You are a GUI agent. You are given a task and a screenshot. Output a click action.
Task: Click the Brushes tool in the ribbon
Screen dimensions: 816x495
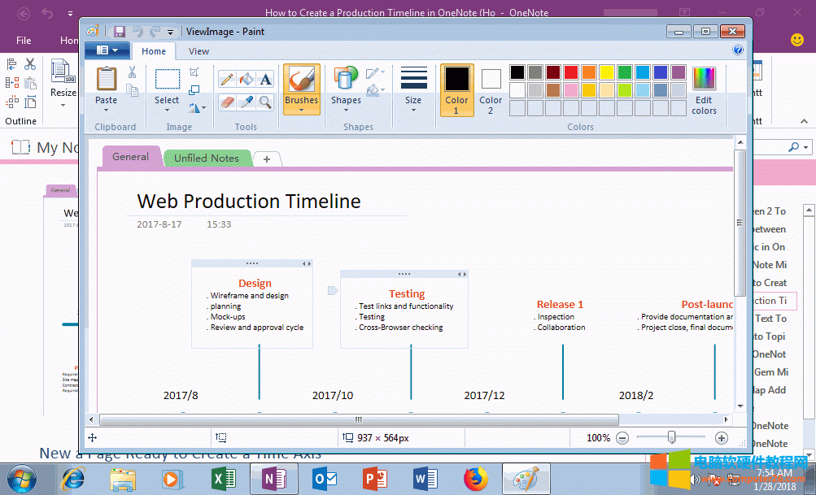click(302, 85)
